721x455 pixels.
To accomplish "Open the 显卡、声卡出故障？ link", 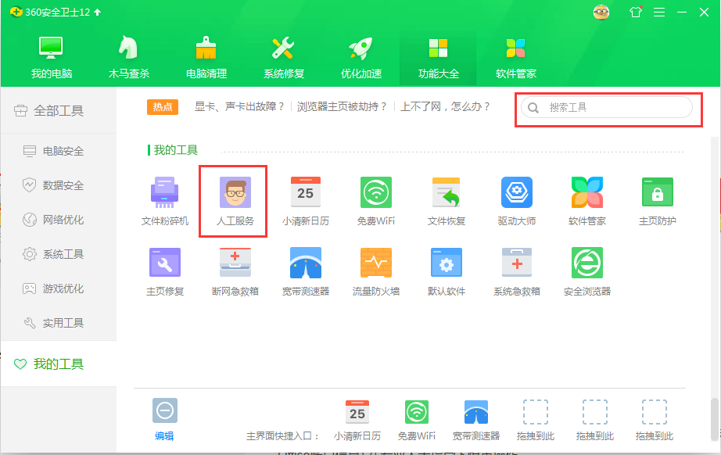I will [x=239, y=107].
